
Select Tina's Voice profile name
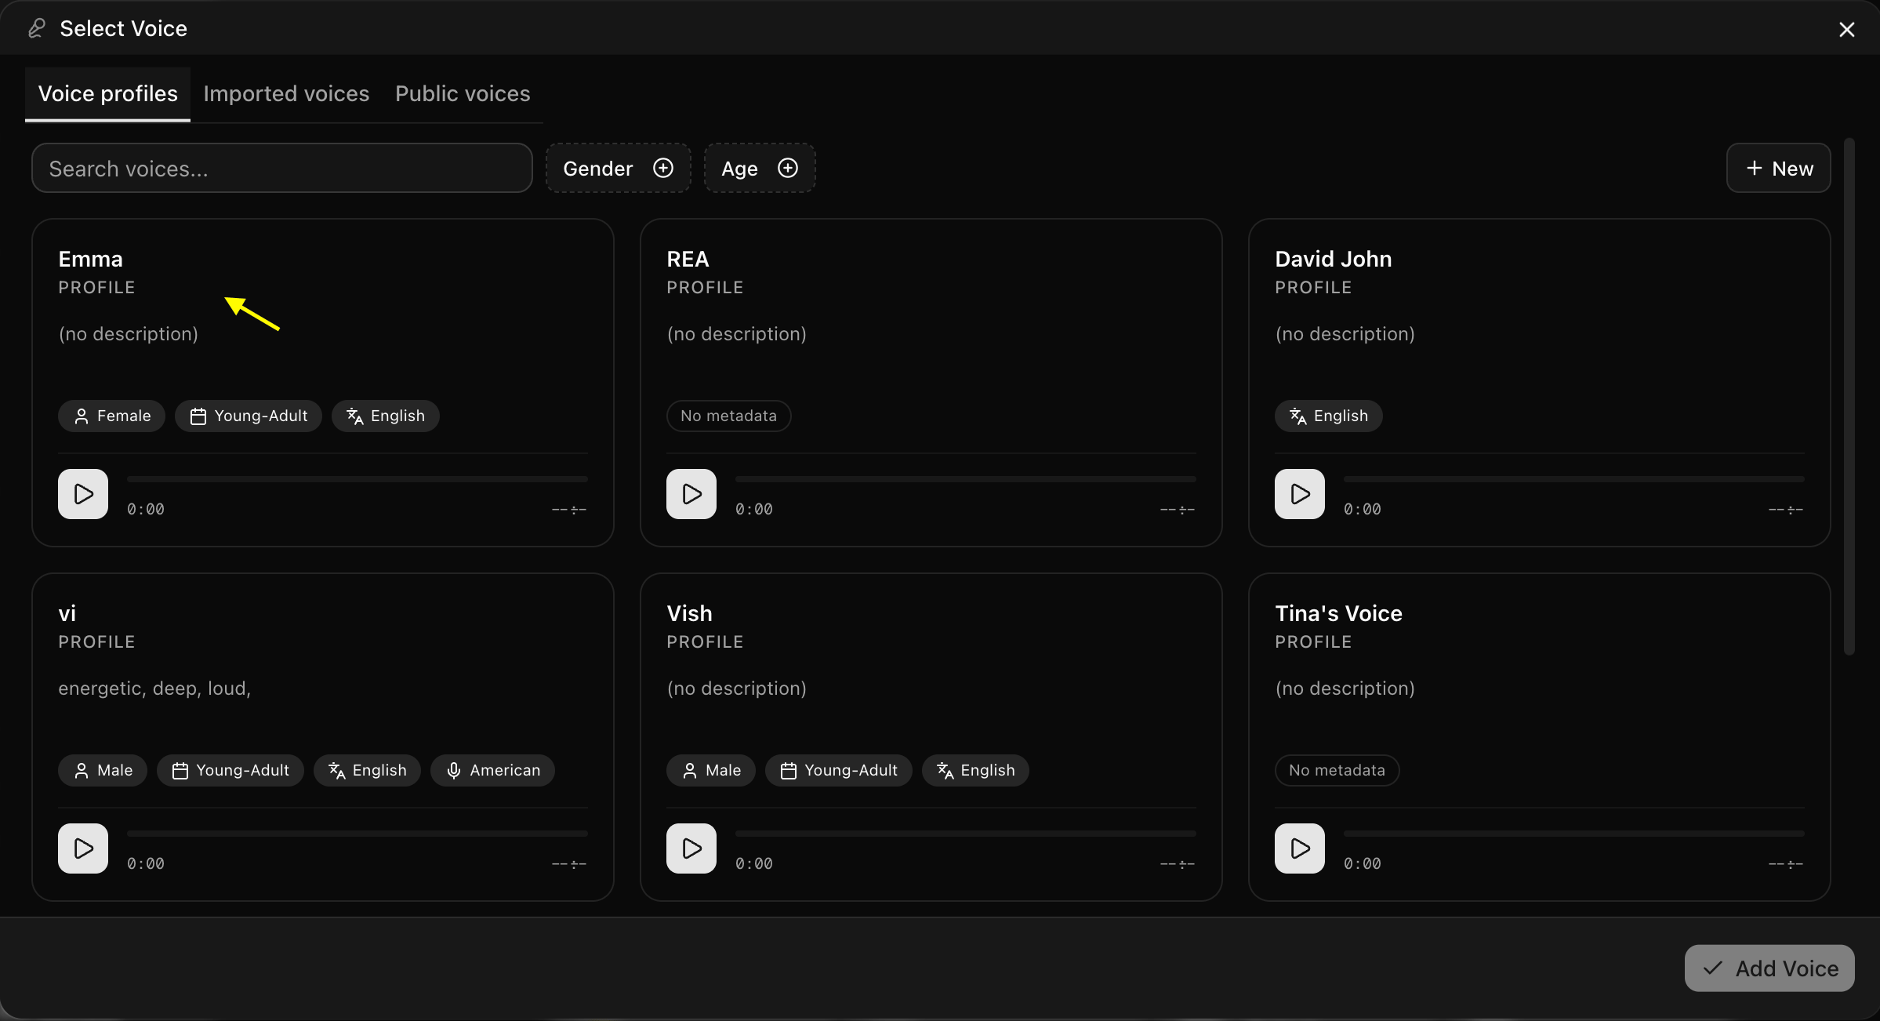click(1338, 613)
